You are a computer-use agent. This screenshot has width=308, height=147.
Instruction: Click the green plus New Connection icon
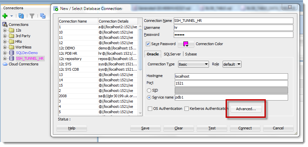coord(5,16)
